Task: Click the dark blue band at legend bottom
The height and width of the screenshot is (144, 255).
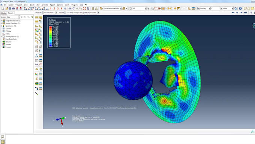Action: (x=51, y=45)
